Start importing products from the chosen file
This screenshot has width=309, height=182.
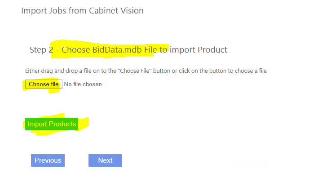tap(52, 124)
